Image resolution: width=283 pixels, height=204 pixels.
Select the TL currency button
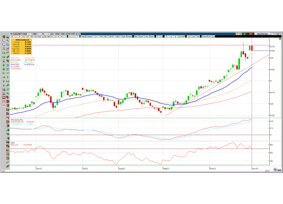(x=166, y=36)
